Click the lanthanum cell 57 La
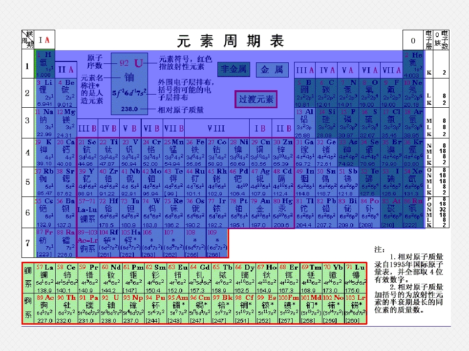Image resolution: width=469 pixels, height=351 pixels. click(x=45, y=278)
